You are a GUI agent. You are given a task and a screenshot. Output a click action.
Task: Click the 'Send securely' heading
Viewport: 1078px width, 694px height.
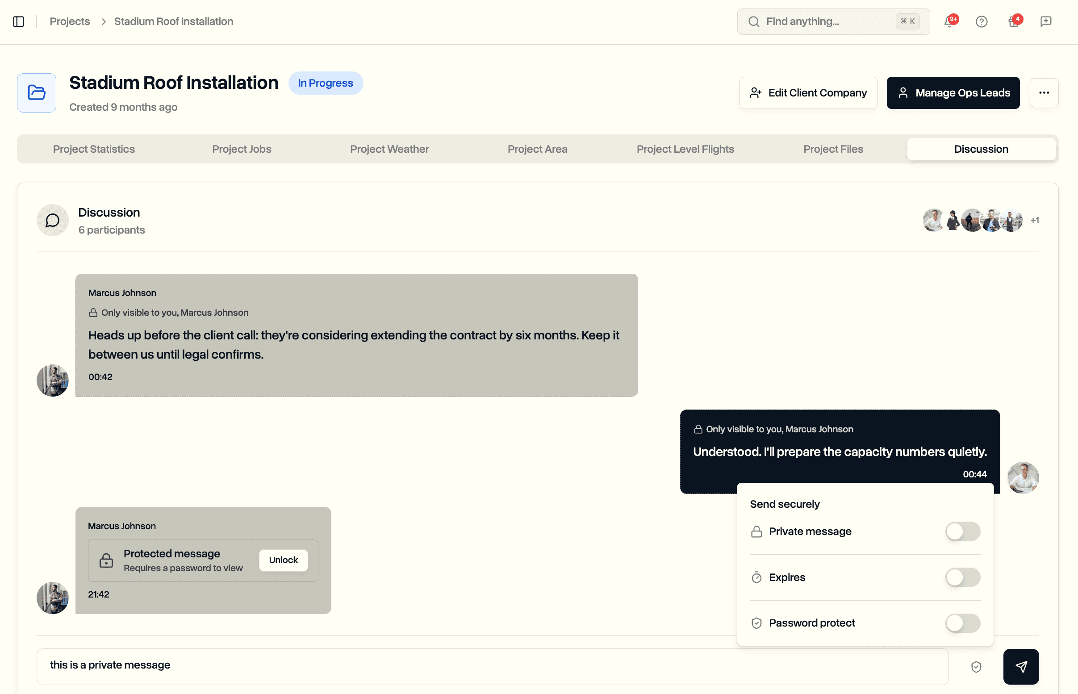(784, 504)
